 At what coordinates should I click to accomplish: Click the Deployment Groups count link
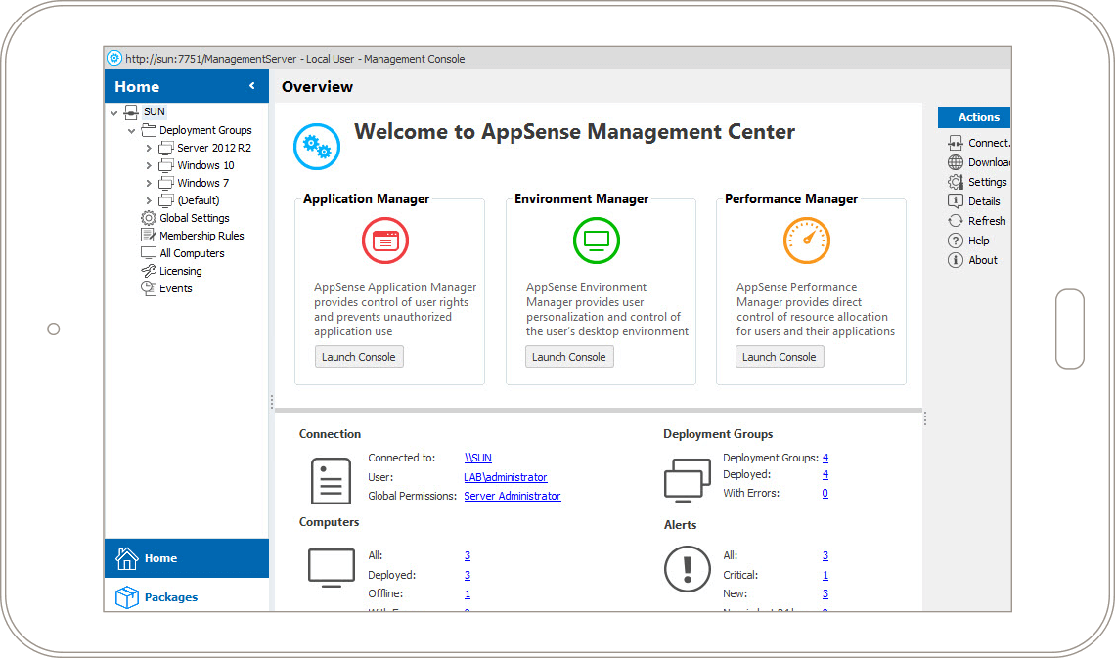point(825,458)
